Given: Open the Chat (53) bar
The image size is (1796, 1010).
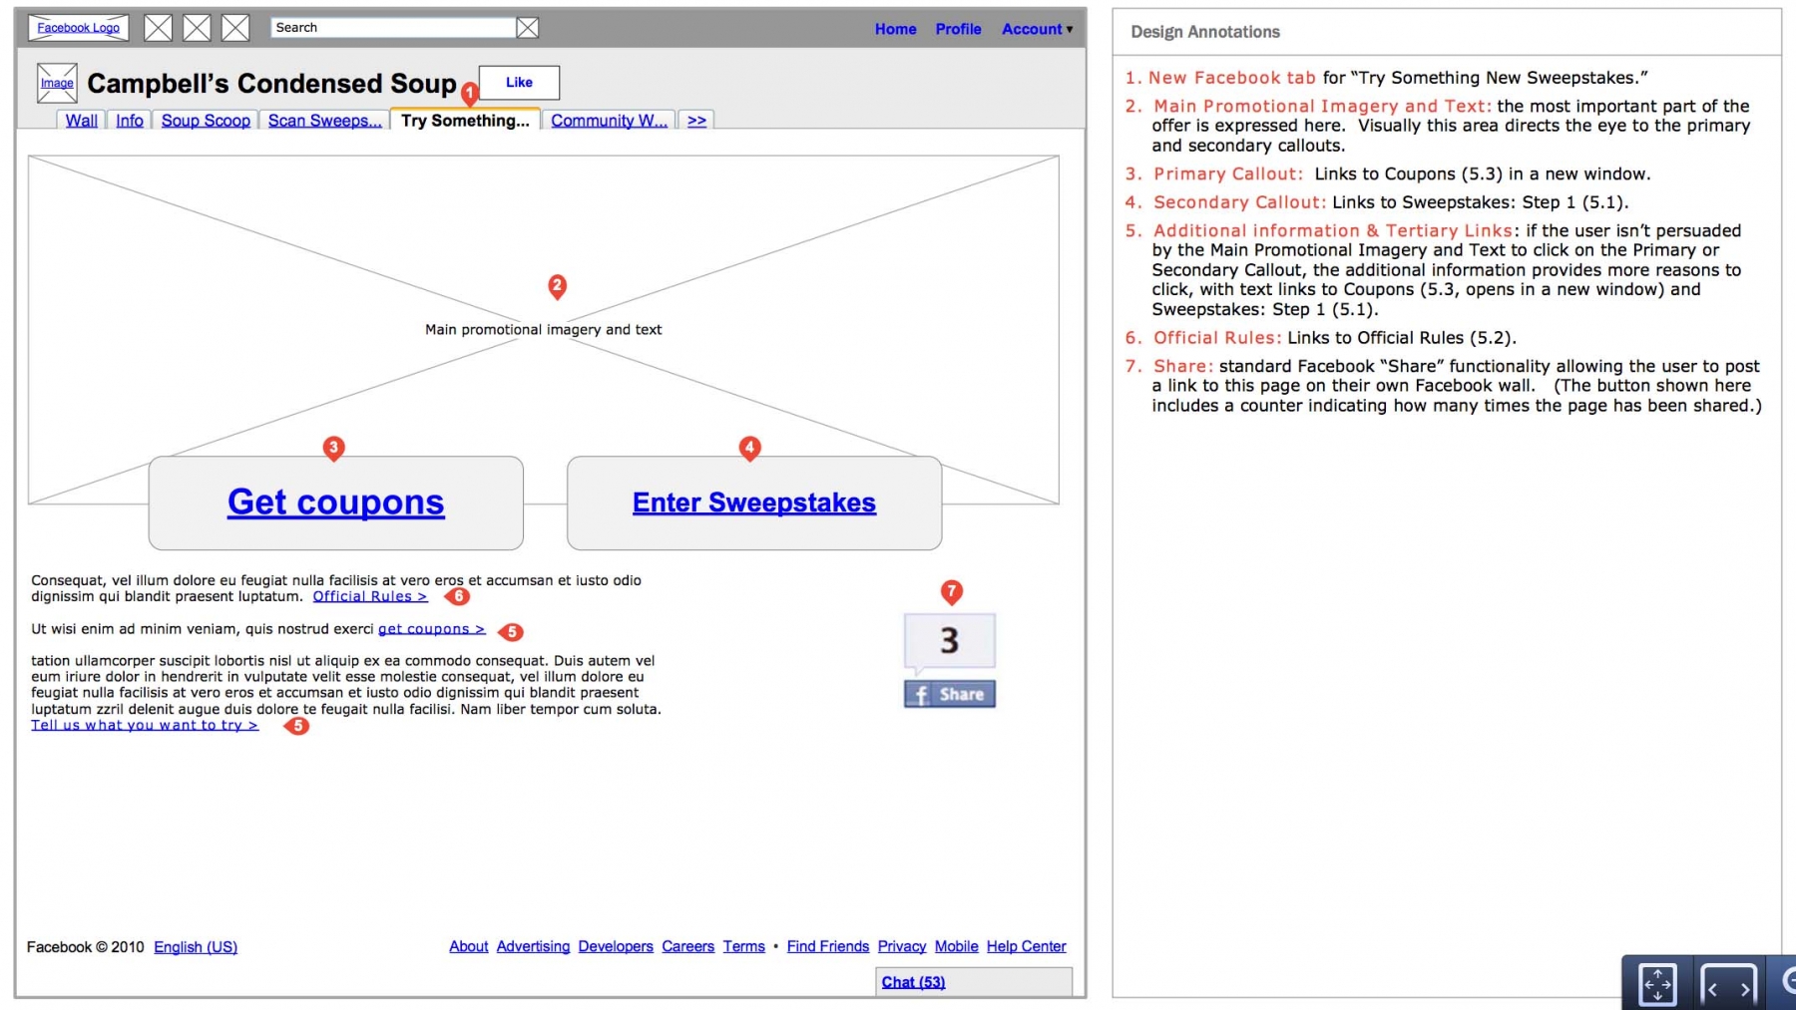Looking at the screenshot, I should tap(974, 982).
